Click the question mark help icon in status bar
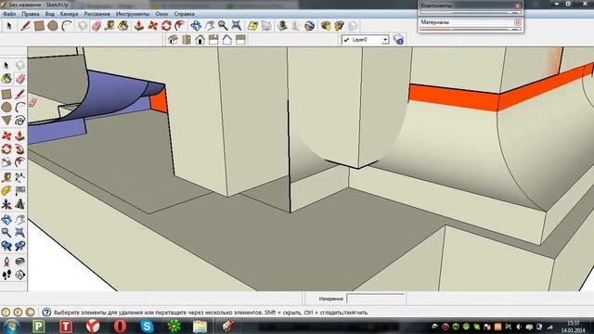594x334 pixels. click(46, 313)
